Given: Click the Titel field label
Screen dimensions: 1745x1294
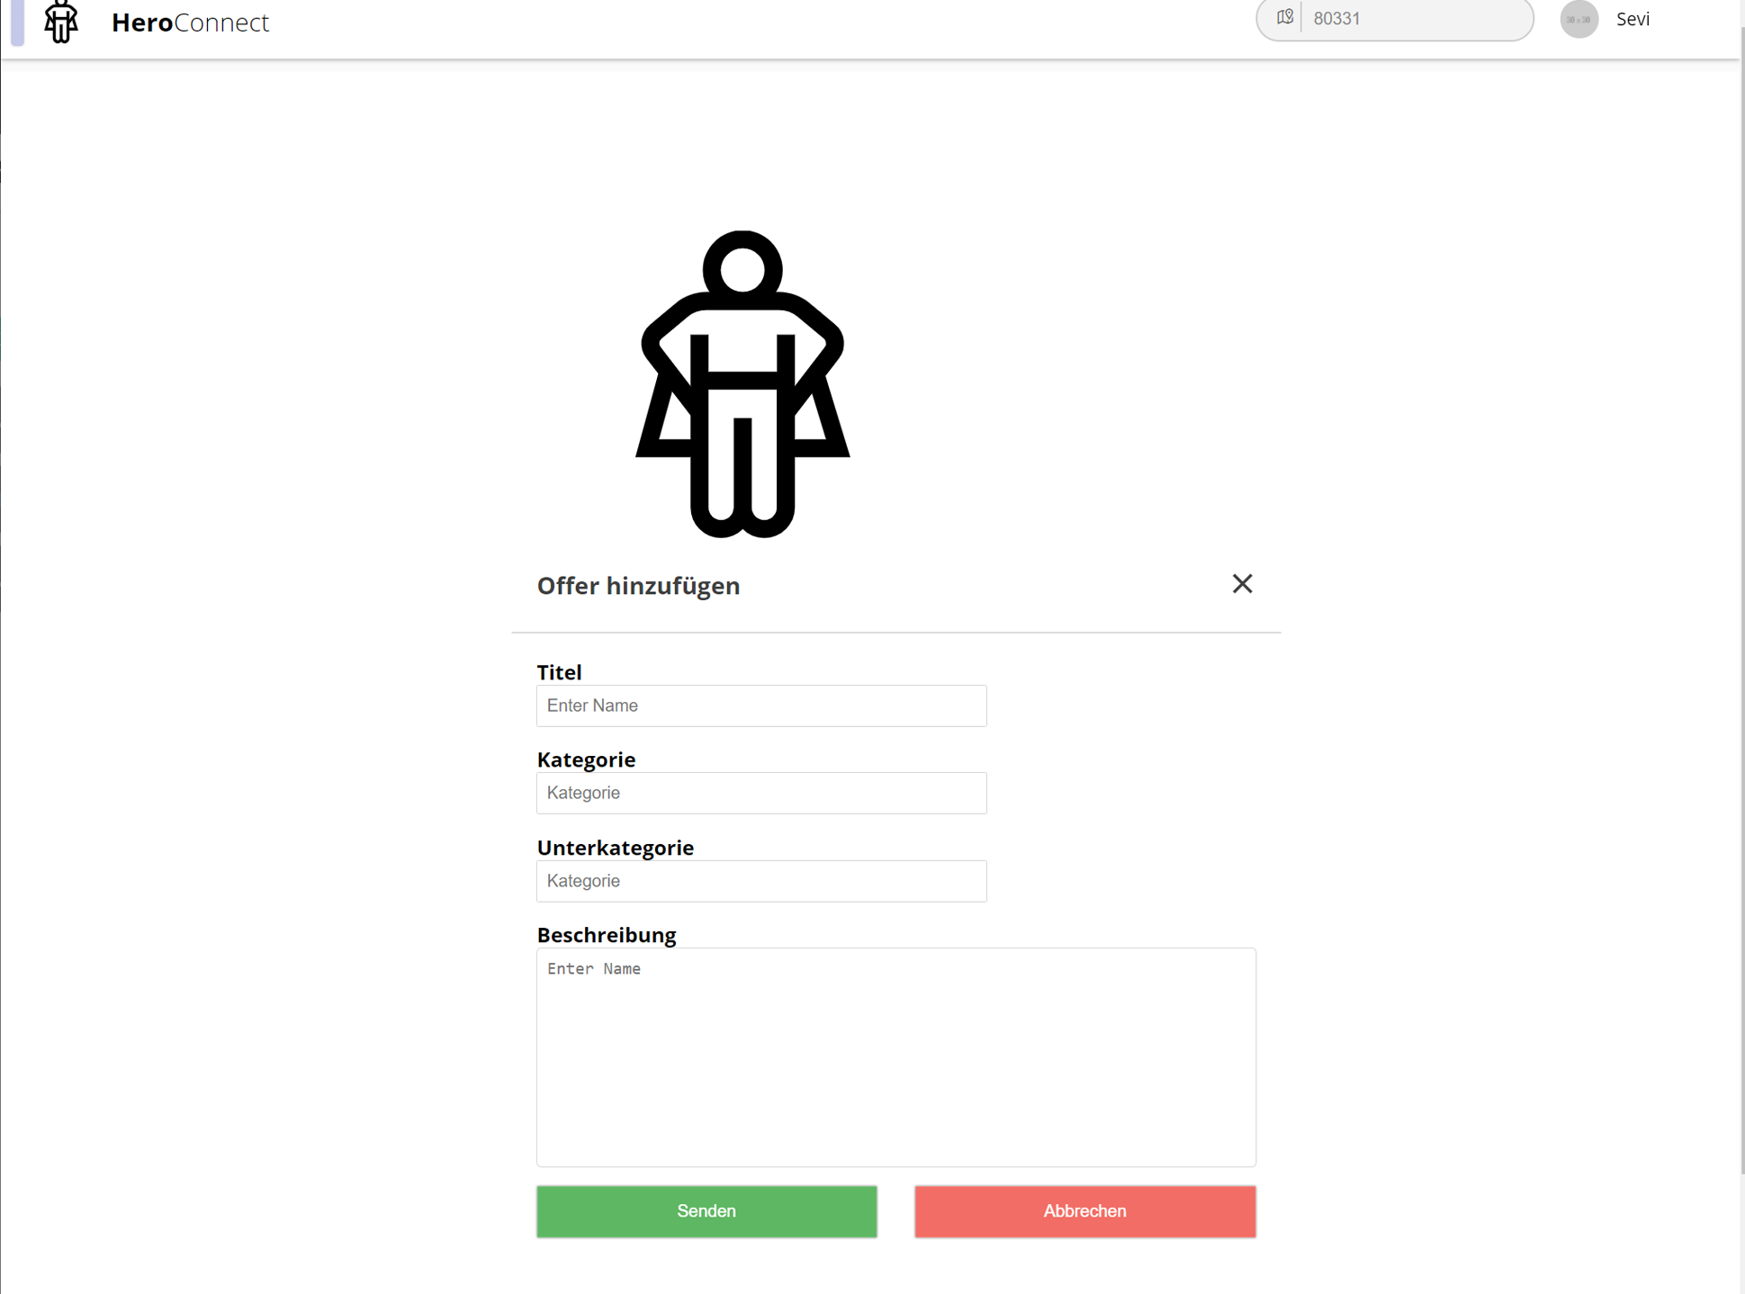Looking at the screenshot, I should [x=559, y=672].
